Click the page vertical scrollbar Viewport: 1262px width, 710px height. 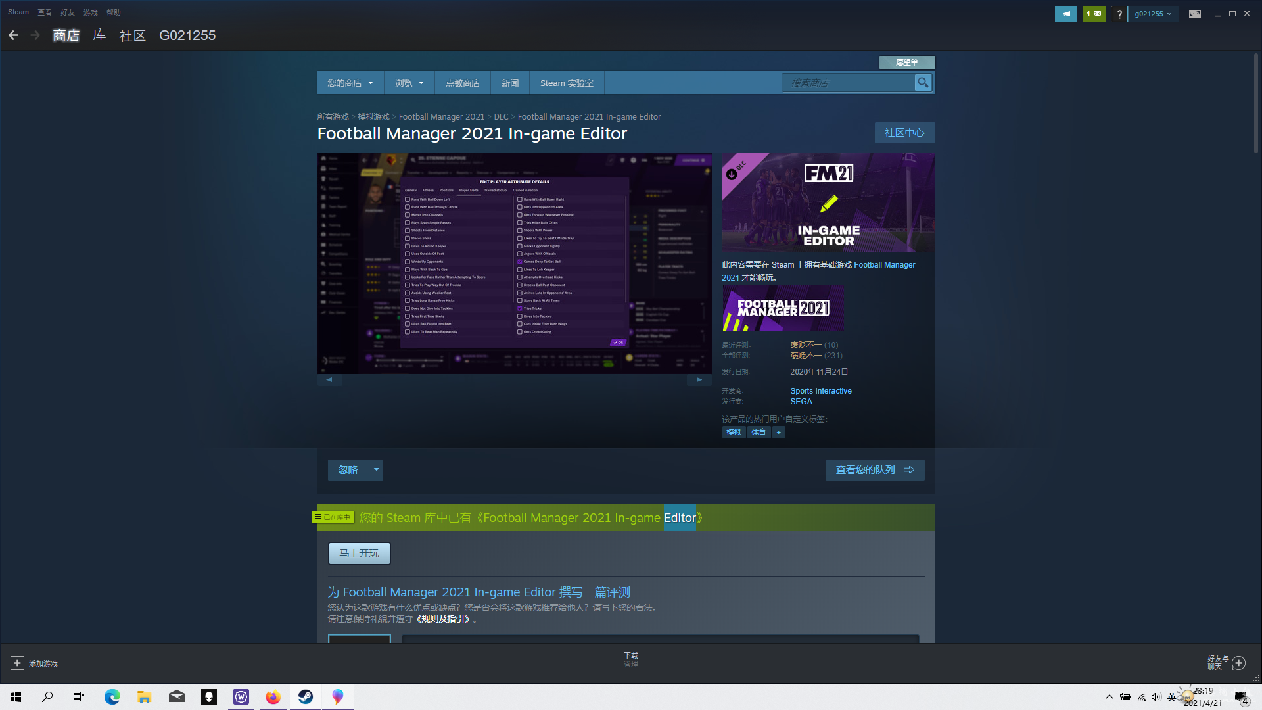(1255, 102)
